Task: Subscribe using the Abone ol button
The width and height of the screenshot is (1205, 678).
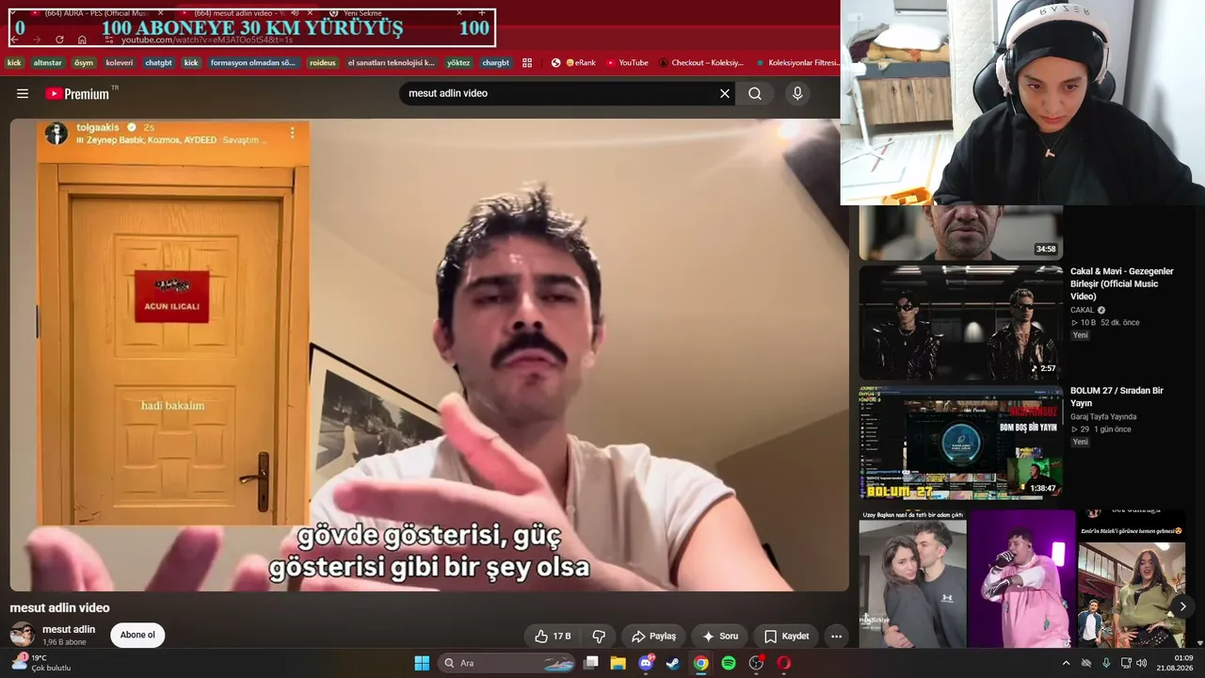Action: (137, 635)
